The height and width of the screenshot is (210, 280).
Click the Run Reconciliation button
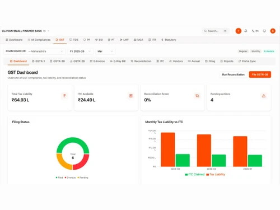tap(233, 74)
